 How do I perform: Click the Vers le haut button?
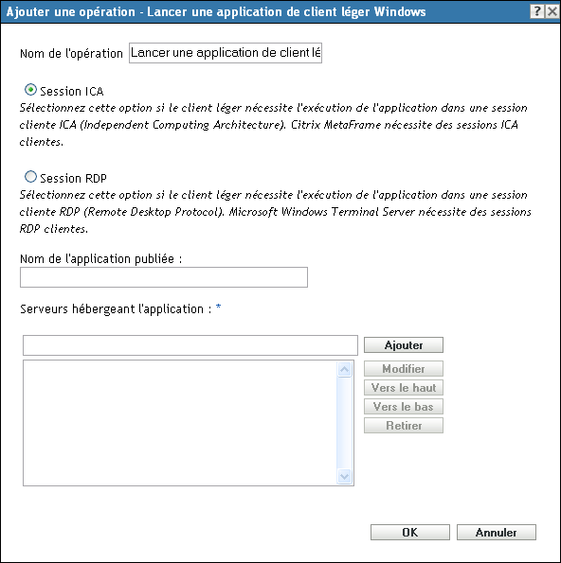(404, 388)
